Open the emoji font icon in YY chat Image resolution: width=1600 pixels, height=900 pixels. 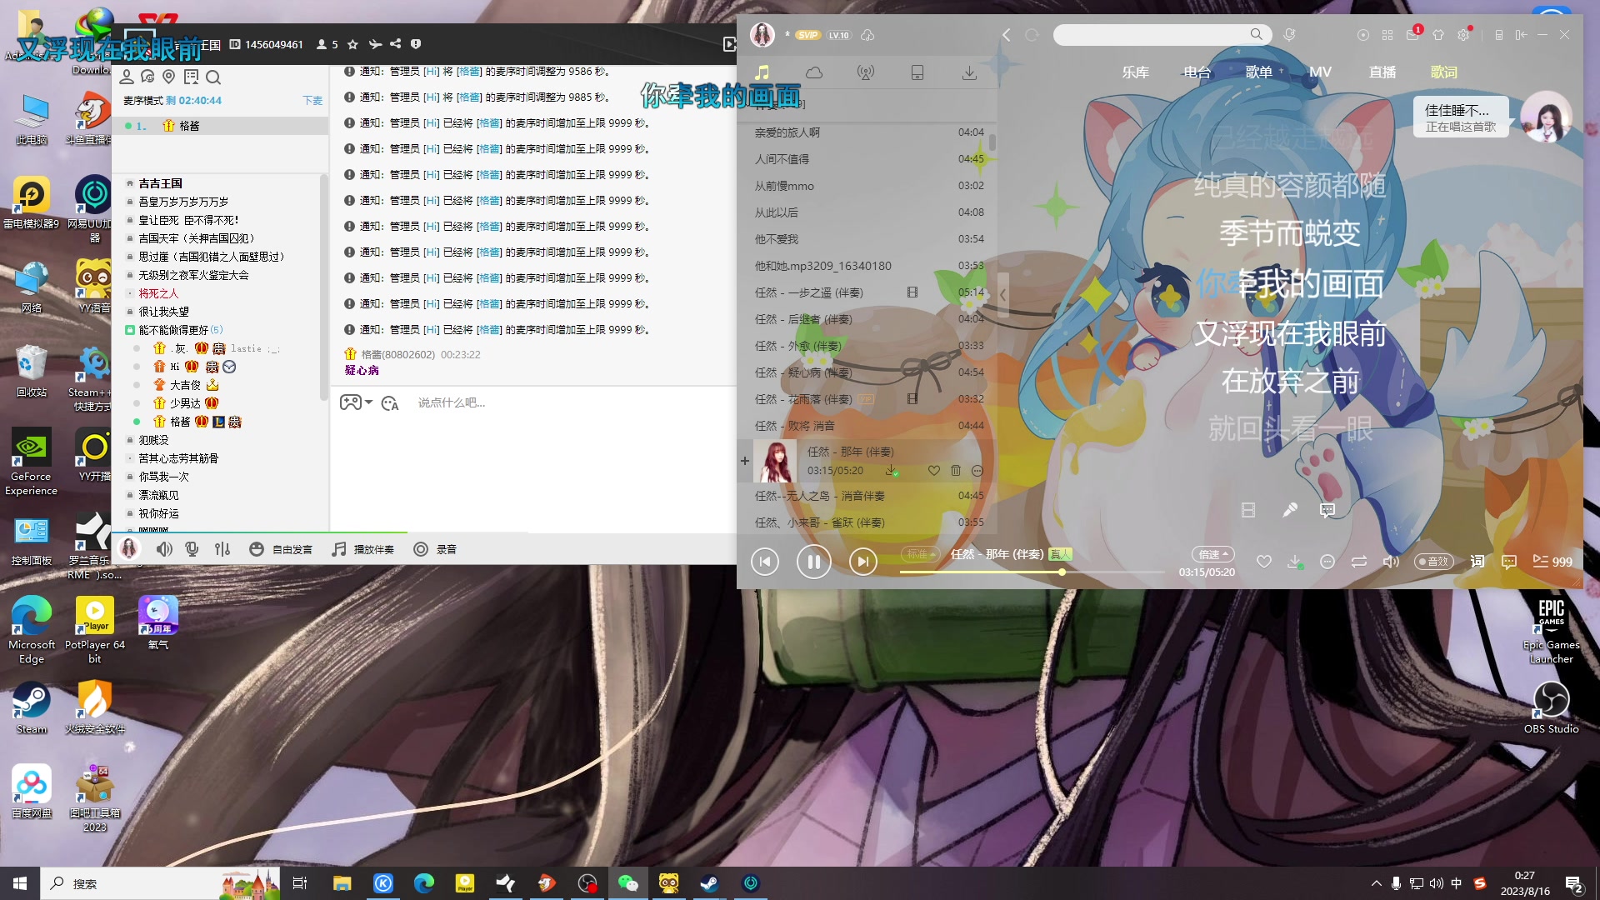click(389, 403)
